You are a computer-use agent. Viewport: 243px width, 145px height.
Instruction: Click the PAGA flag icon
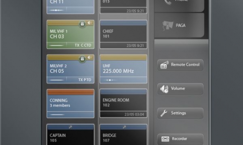pos(168,25)
